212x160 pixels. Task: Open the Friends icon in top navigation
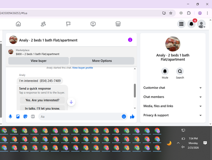tap(43, 24)
